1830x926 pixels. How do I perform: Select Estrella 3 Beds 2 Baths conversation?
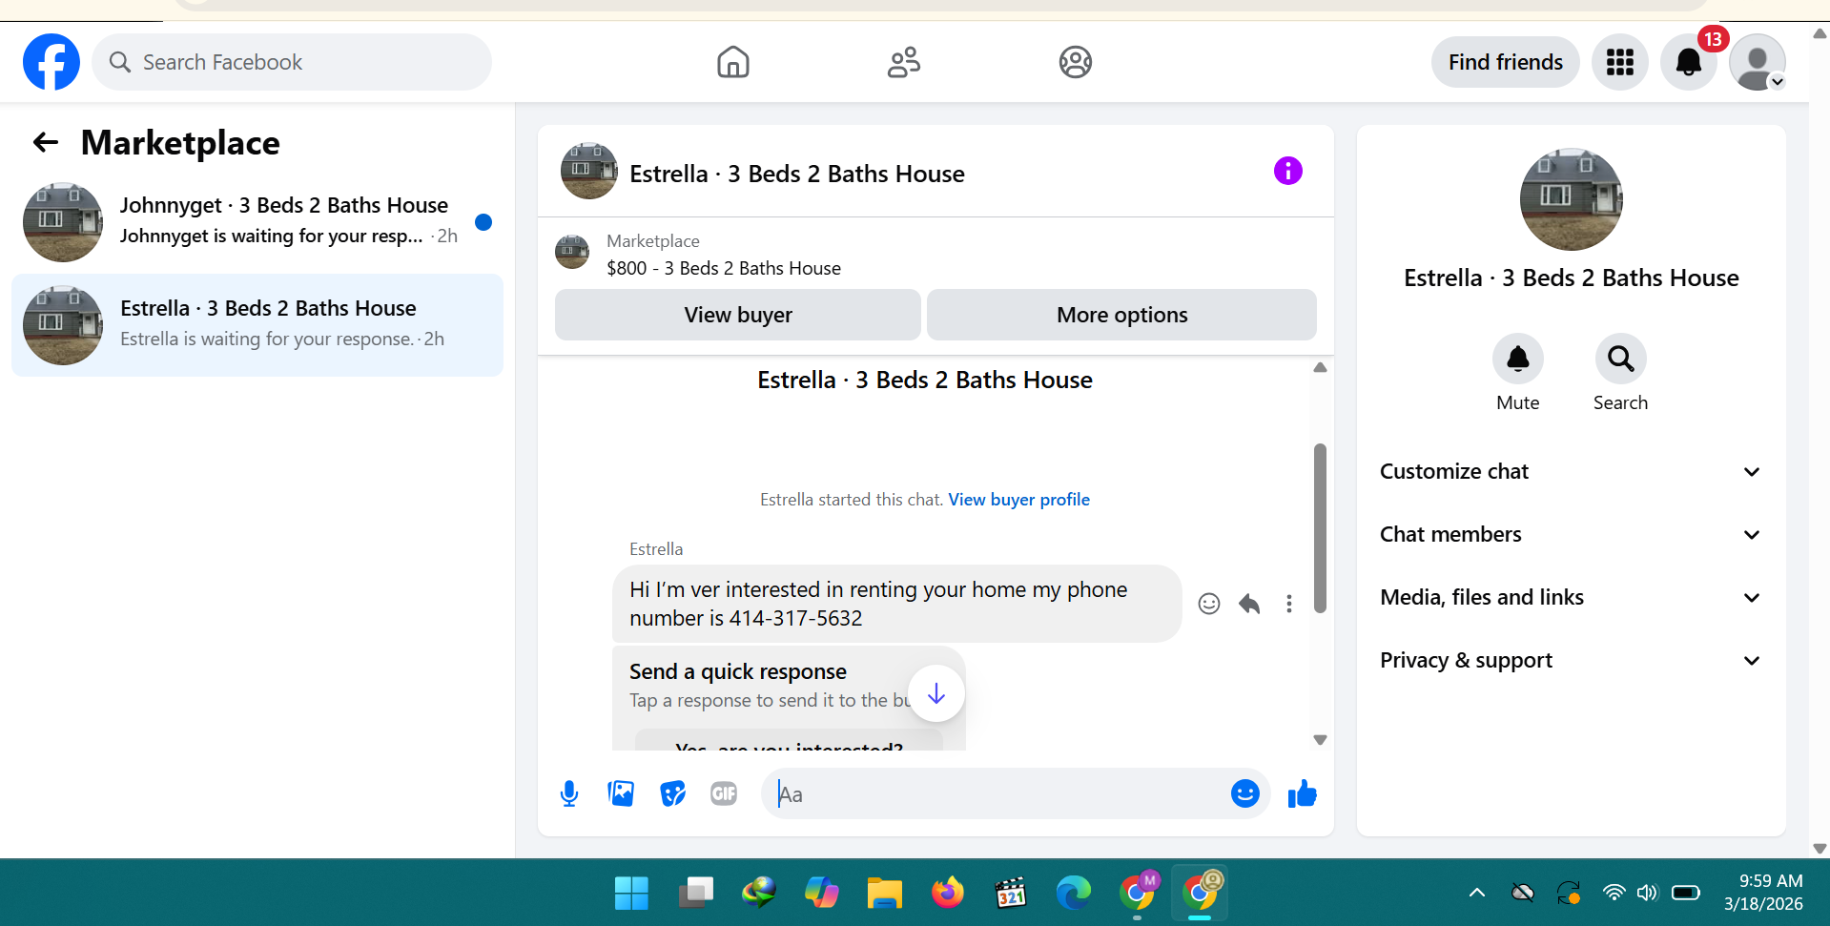[x=257, y=325]
